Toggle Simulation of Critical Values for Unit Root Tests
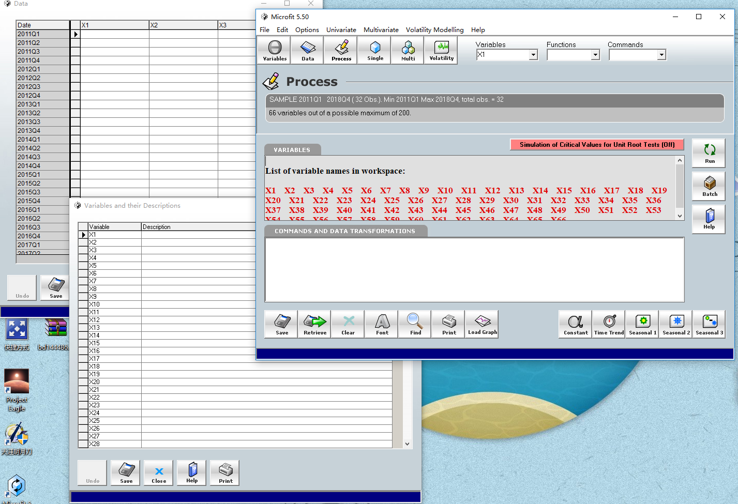The width and height of the screenshot is (738, 504). (597, 145)
